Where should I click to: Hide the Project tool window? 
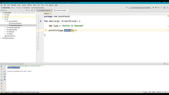point(35,10)
